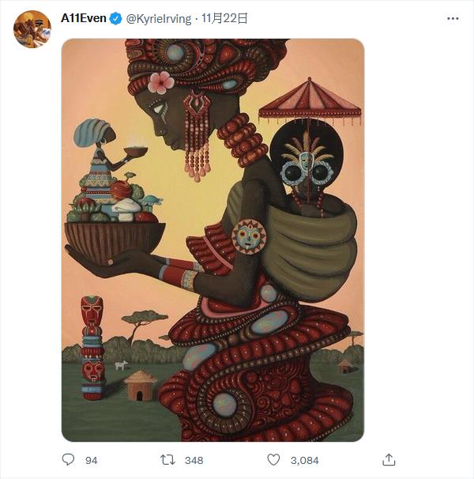Screen dimensions: 474x479
Task: Like the tweet with heart icon
Action: point(273,459)
